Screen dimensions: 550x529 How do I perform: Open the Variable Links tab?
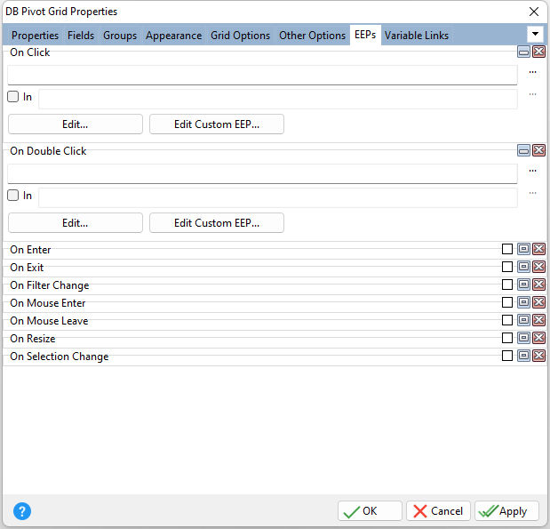[x=417, y=36]
